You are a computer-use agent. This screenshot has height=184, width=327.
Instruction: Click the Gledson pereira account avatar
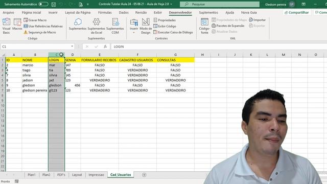pos(292,4)
